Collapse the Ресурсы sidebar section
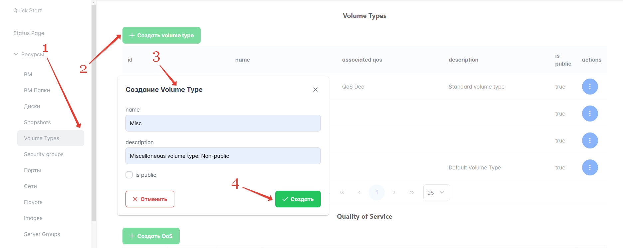The image size is (623, 248). [16, 54]
